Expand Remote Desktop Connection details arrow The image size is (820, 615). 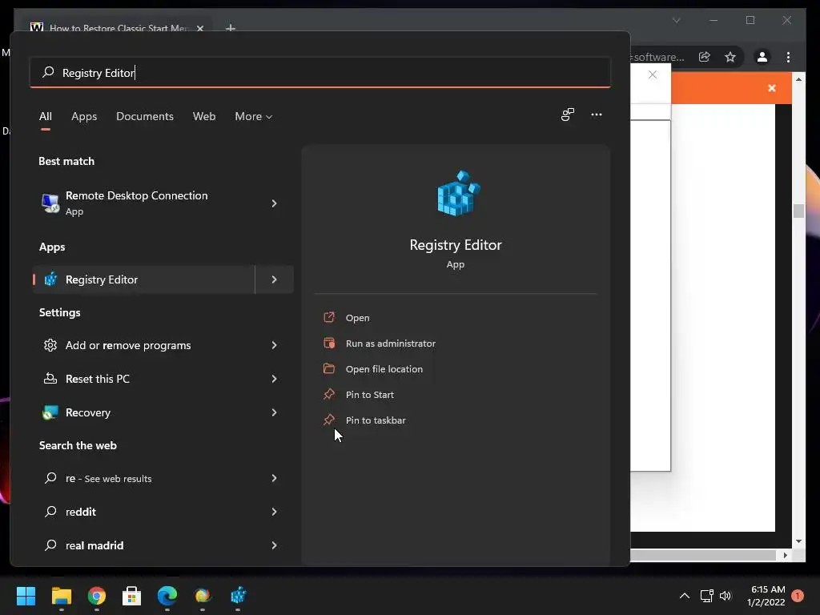274,203
